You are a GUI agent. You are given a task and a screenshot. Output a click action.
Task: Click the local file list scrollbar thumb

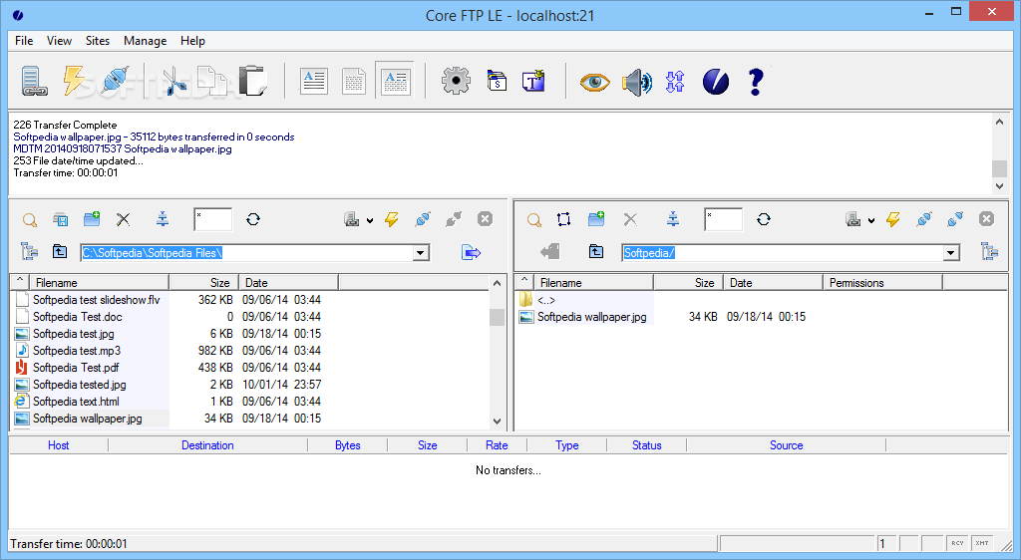point(497,318)
